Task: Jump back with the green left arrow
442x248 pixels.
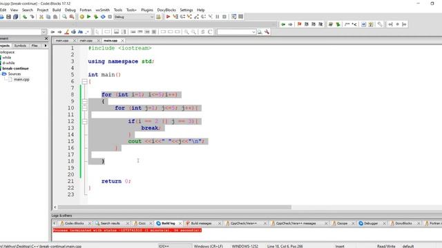Action: (x=283, y=25)
